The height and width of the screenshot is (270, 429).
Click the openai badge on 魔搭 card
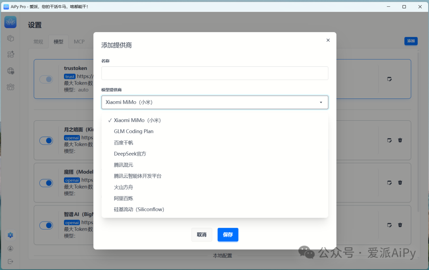pyautogui.click(x=72, y=180)
